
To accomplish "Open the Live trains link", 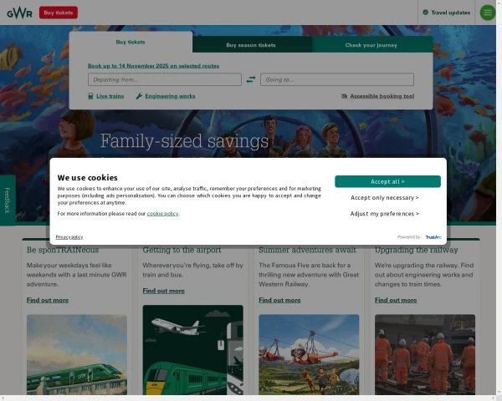I will pyautogui.click(x=110, y=96).
